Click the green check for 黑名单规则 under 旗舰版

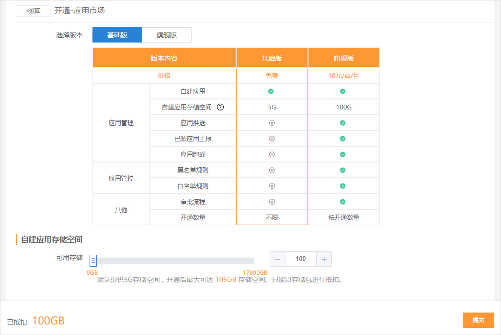tap(343, 170)
